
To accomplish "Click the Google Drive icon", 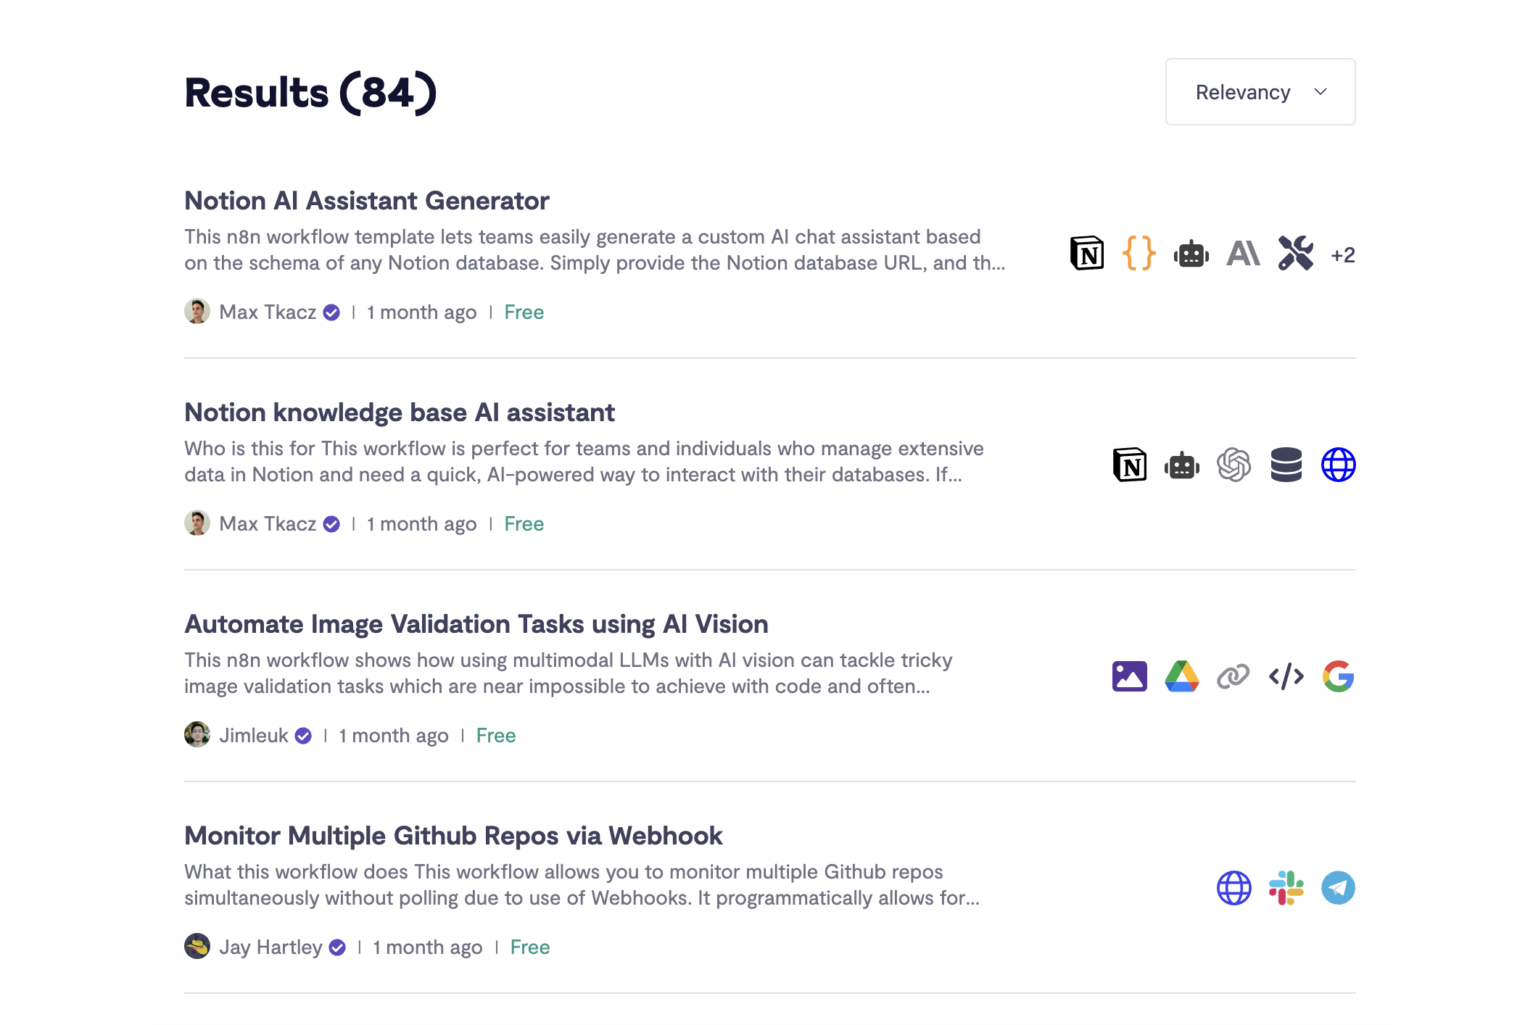I will click(x=1181, y=677).
